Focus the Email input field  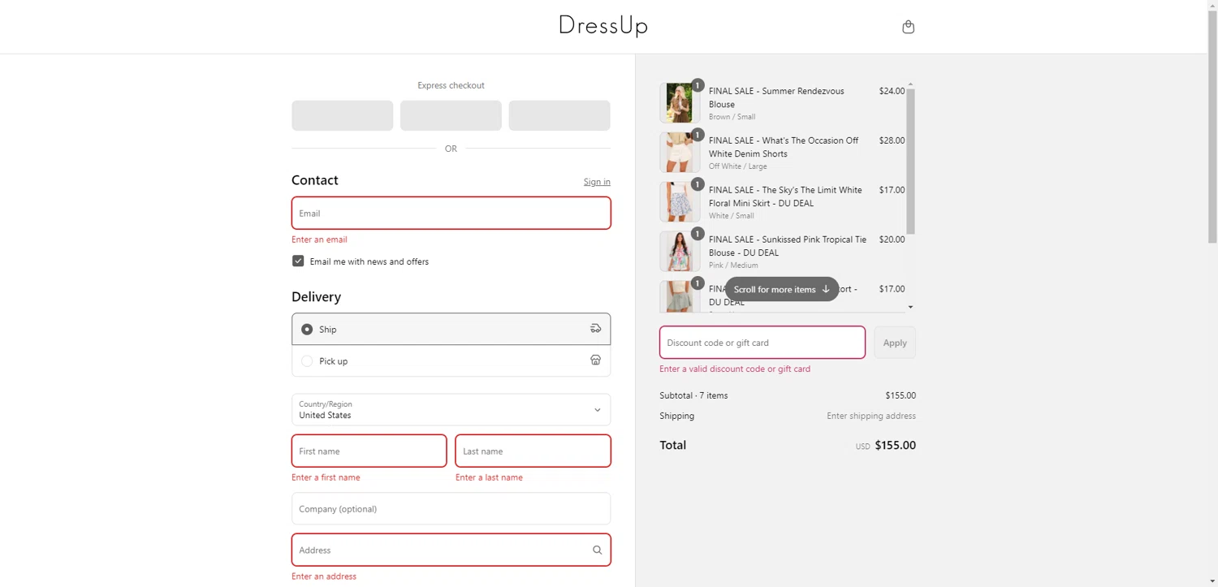(x=451, y=213)
